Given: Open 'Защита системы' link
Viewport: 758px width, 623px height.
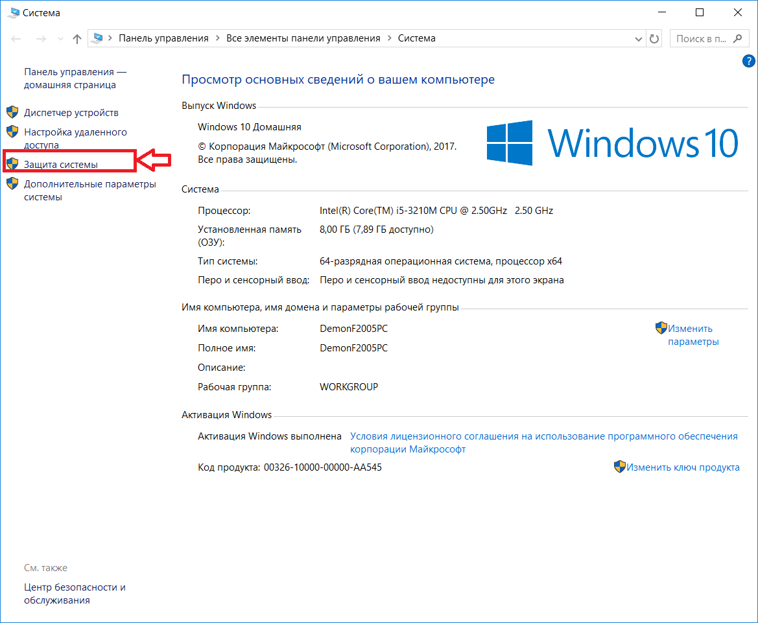Looking at the screenshot, I should [x=61, y=165].
